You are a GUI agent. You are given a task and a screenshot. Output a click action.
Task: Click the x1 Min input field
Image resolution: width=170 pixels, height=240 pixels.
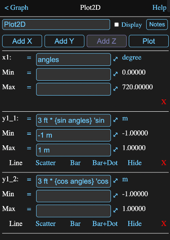[x=74, y=74]
